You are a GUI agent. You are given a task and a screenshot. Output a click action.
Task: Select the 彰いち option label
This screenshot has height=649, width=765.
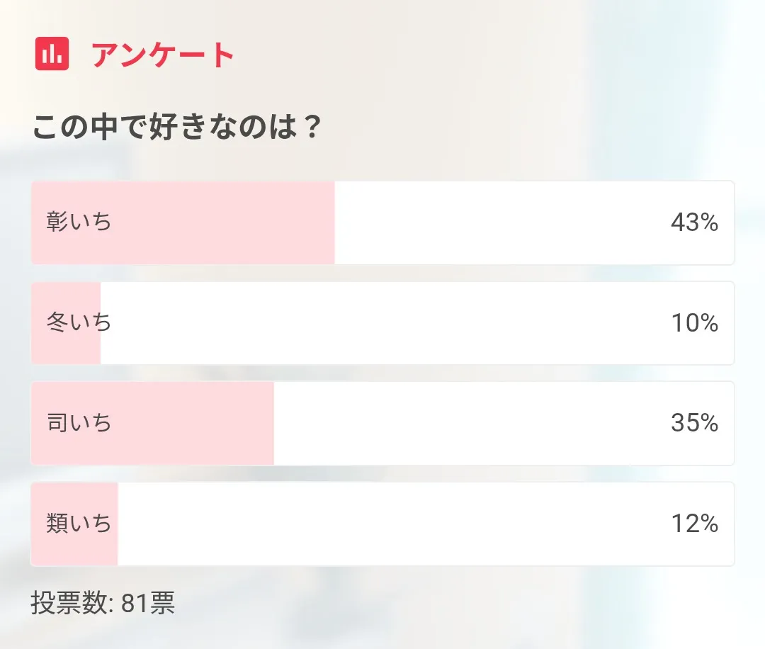coord(79,222)
